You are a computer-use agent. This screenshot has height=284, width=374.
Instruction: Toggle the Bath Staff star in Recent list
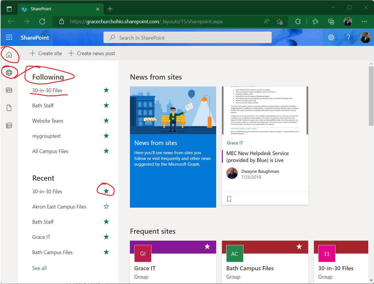coord(106,222)
